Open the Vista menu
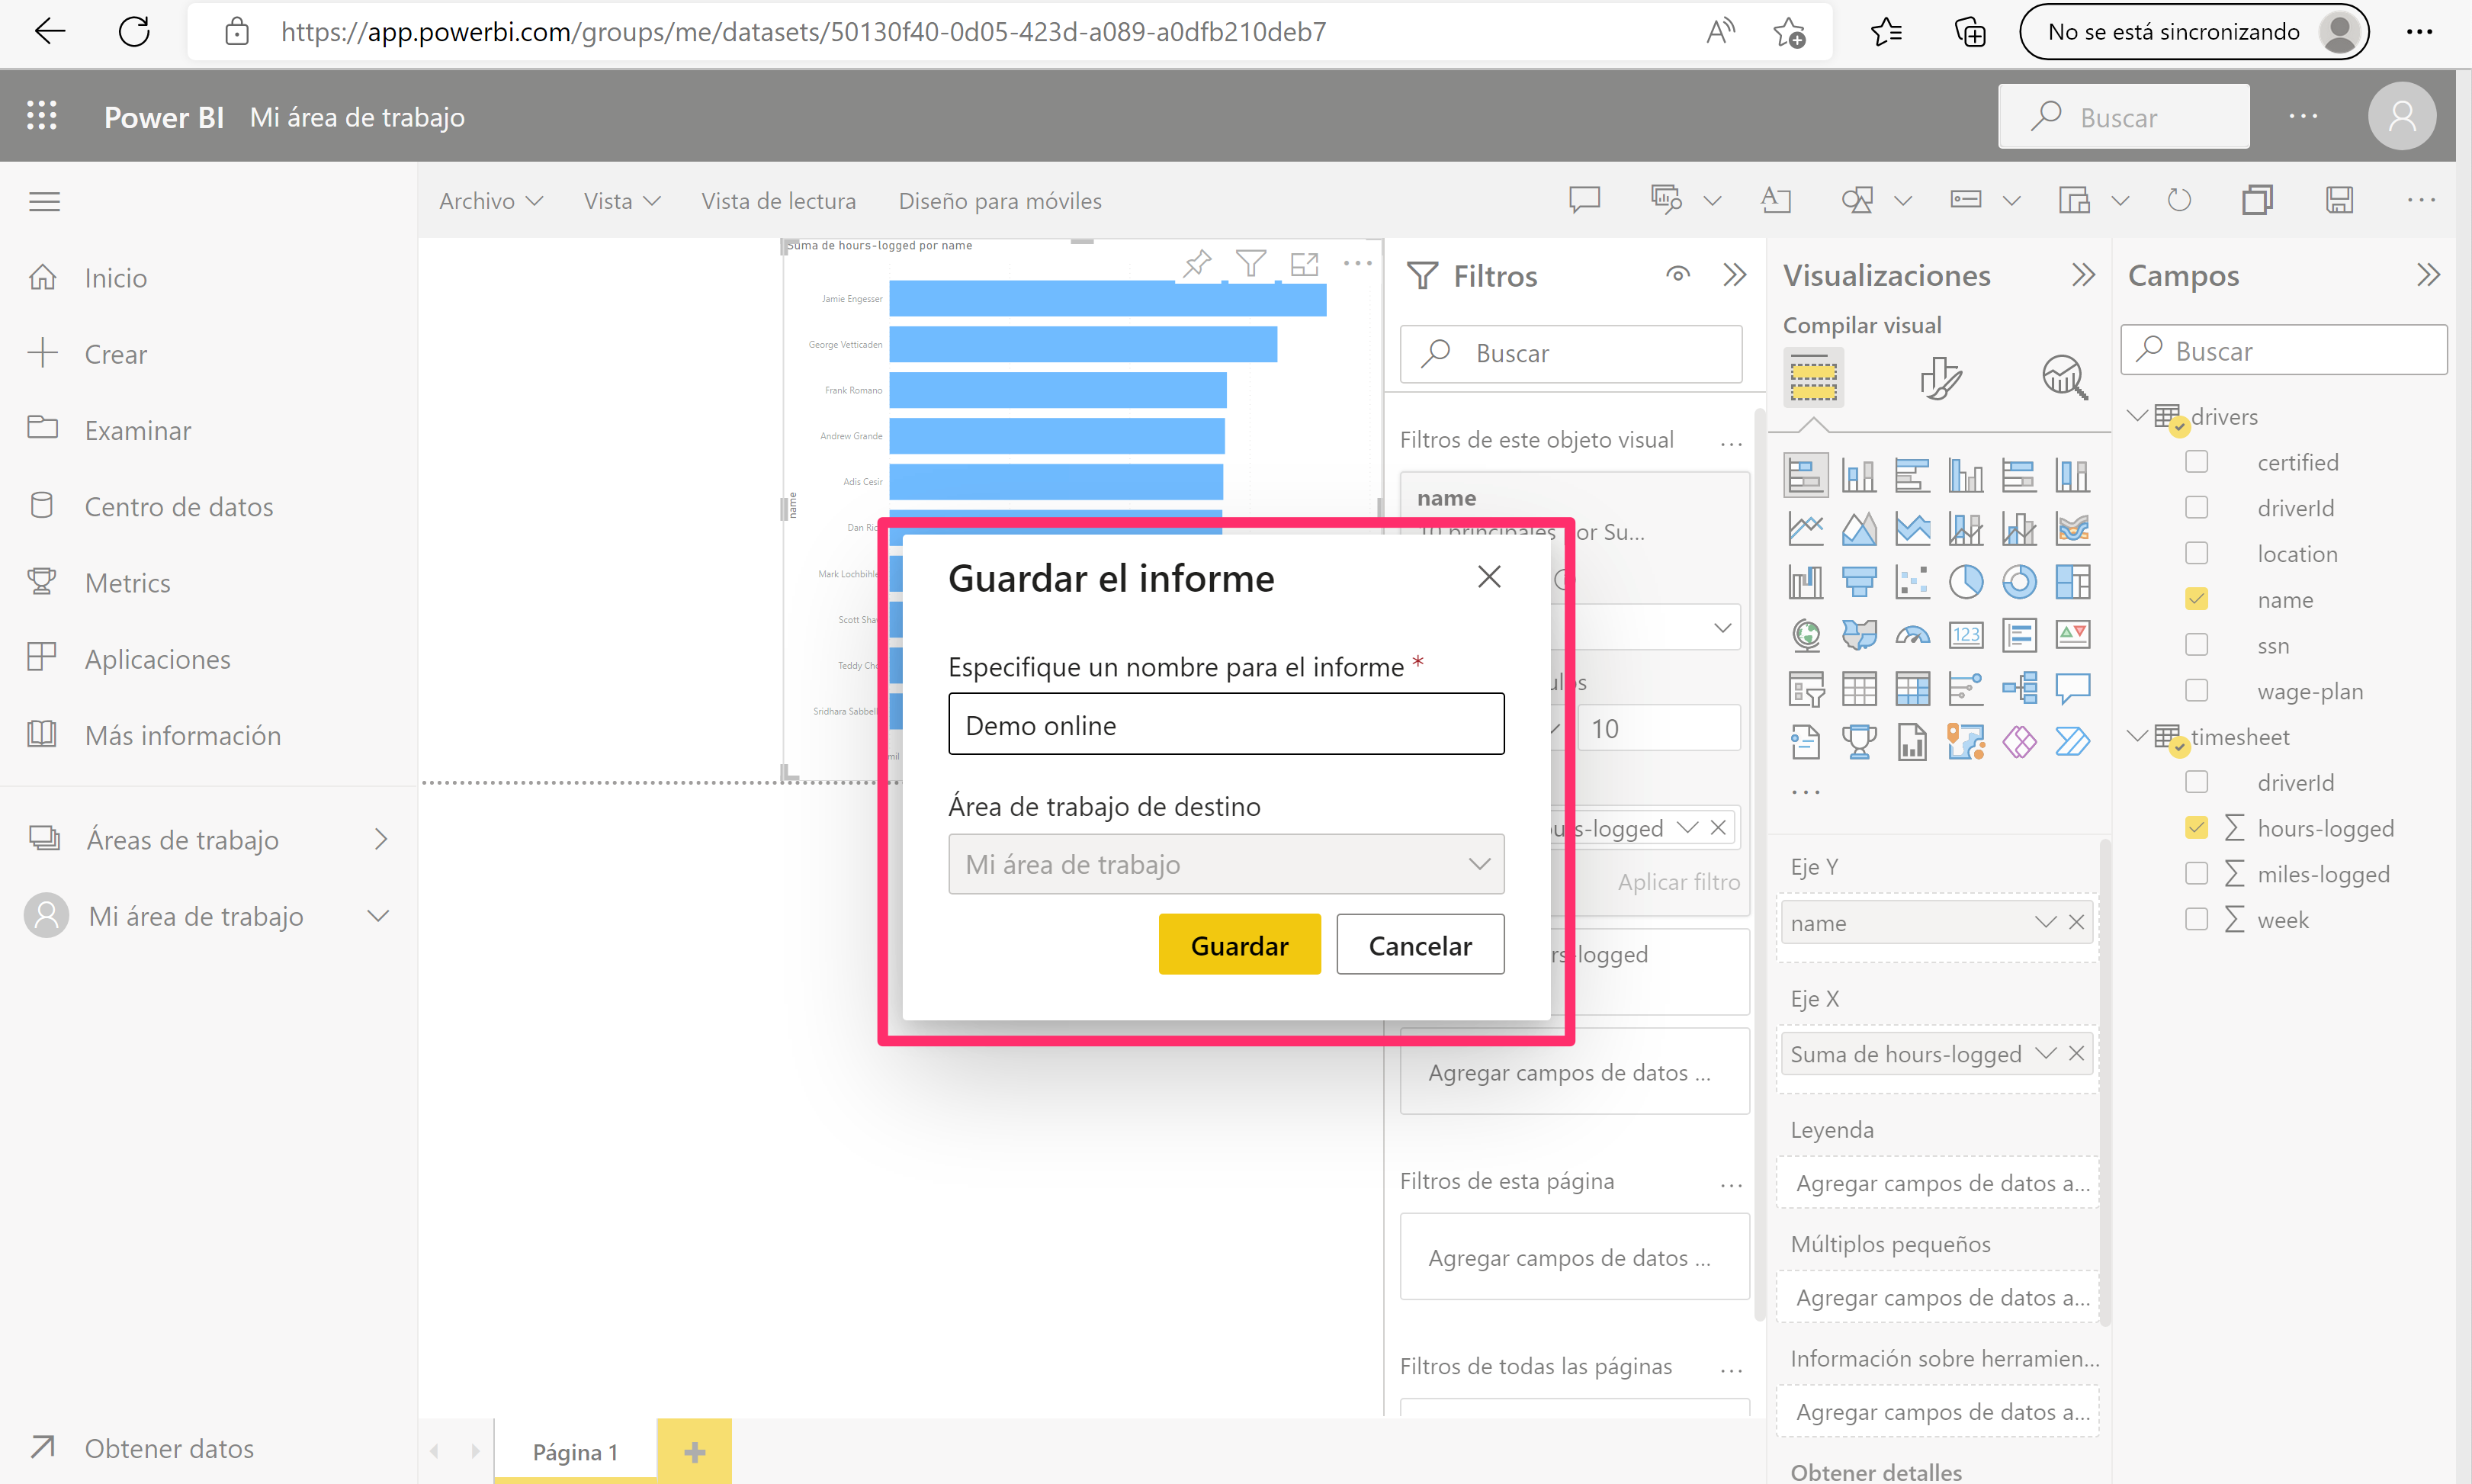 pos(621,201)
